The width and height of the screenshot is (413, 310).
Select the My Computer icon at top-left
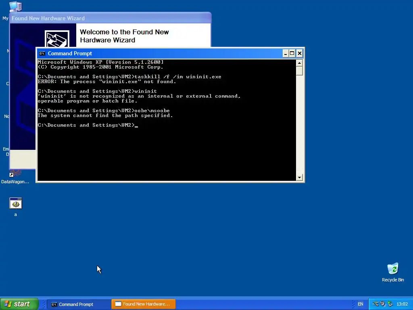click(16, 6)
